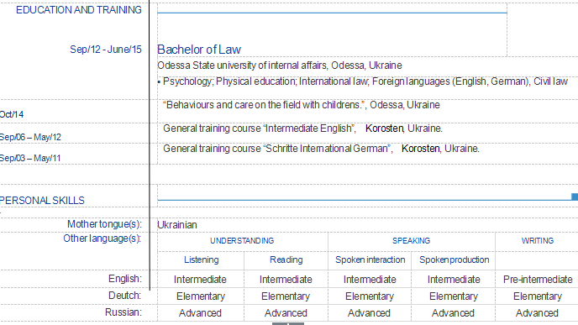Click the EDUCATION AND TRAINING section title

pyautogui.click(x=79, y=10)
